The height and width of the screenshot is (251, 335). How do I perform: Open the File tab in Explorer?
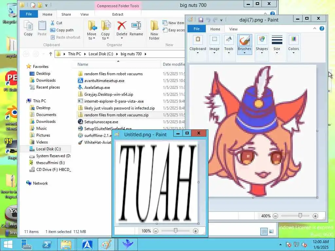tap(29, 14)
